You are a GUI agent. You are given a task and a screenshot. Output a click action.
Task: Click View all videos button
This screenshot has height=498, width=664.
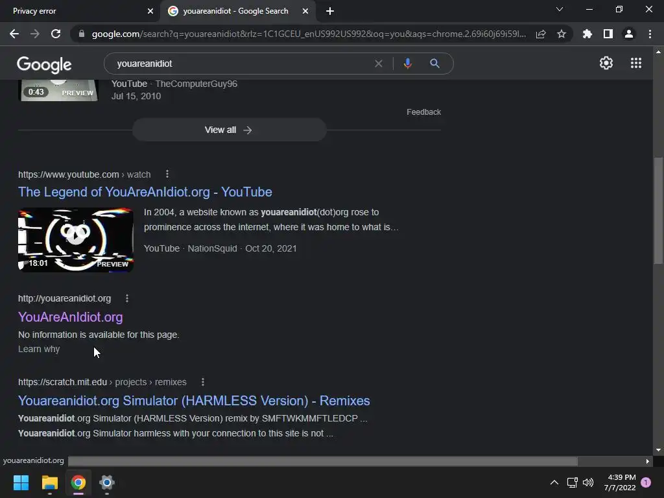(229, 130)
